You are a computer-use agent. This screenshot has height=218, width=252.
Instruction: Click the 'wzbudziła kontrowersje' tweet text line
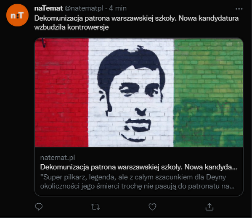point(72,27)
